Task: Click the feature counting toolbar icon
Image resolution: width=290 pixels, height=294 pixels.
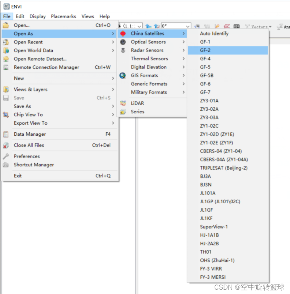Action: 237,26
